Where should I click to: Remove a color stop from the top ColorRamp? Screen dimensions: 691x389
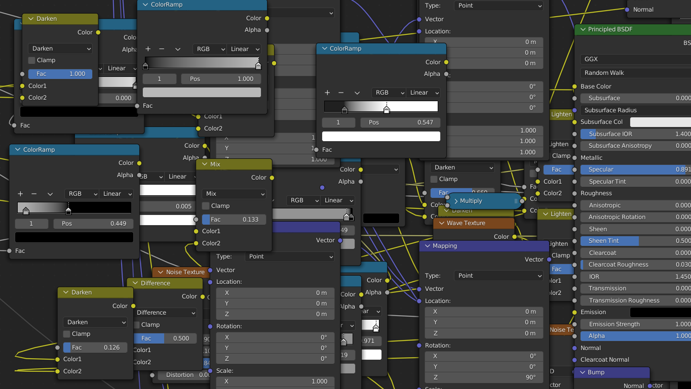(x=162, y=49)
